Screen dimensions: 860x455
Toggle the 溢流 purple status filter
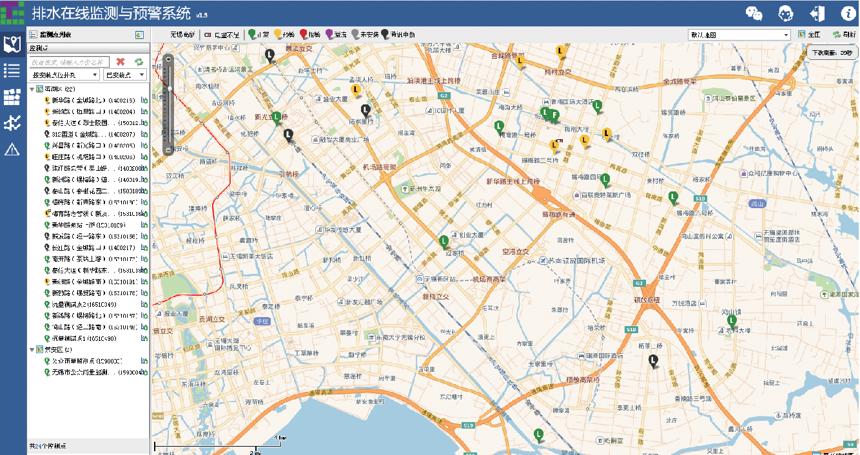[336, 35]
